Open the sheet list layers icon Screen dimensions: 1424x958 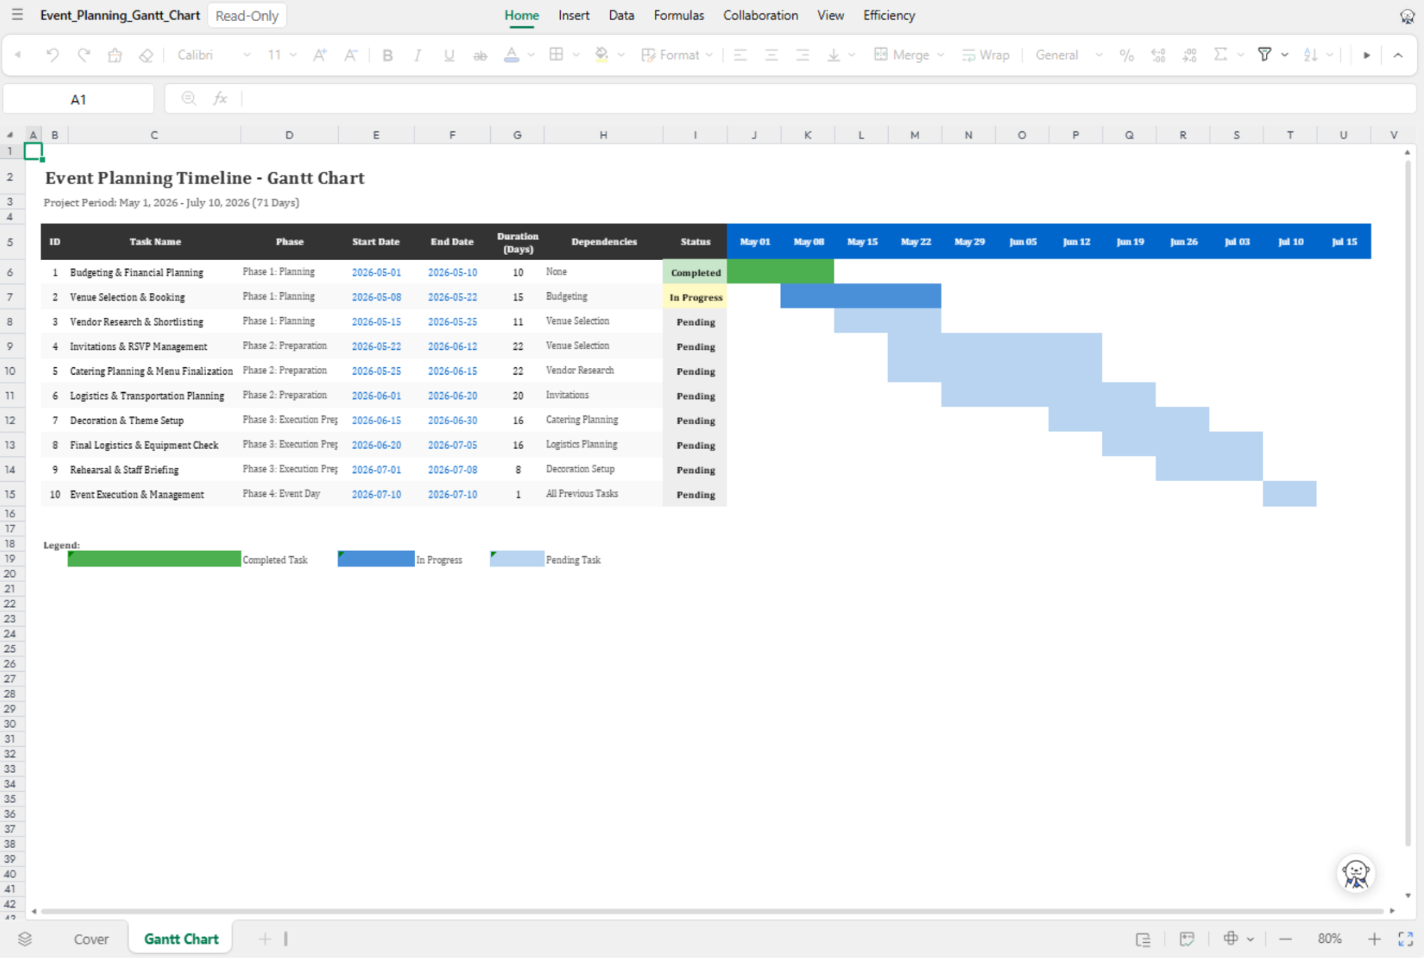click(25, 939)
